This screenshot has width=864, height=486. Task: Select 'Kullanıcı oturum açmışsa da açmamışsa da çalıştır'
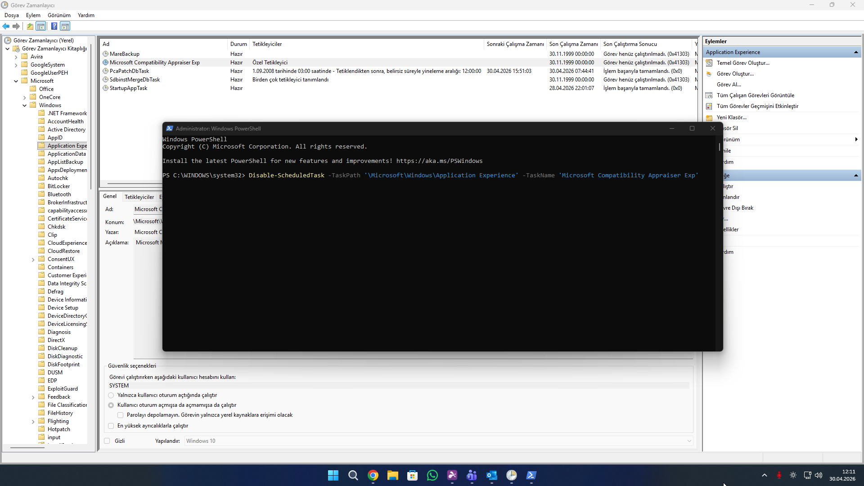point(111,405)
